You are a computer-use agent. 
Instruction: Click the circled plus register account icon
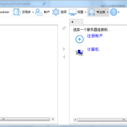coord(80,39)
